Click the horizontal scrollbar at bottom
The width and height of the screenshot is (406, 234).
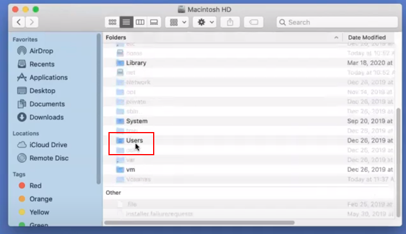click(x=200, y=222)
